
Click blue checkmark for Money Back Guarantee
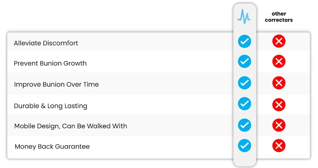click(244, 146)
